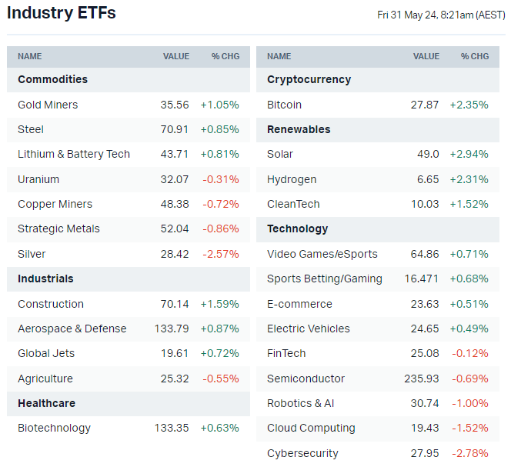Image resolution: width=511 pixels, height=467 pixels.
Task: Select Lithium & Battery Tech ETF
Action: 74,154
